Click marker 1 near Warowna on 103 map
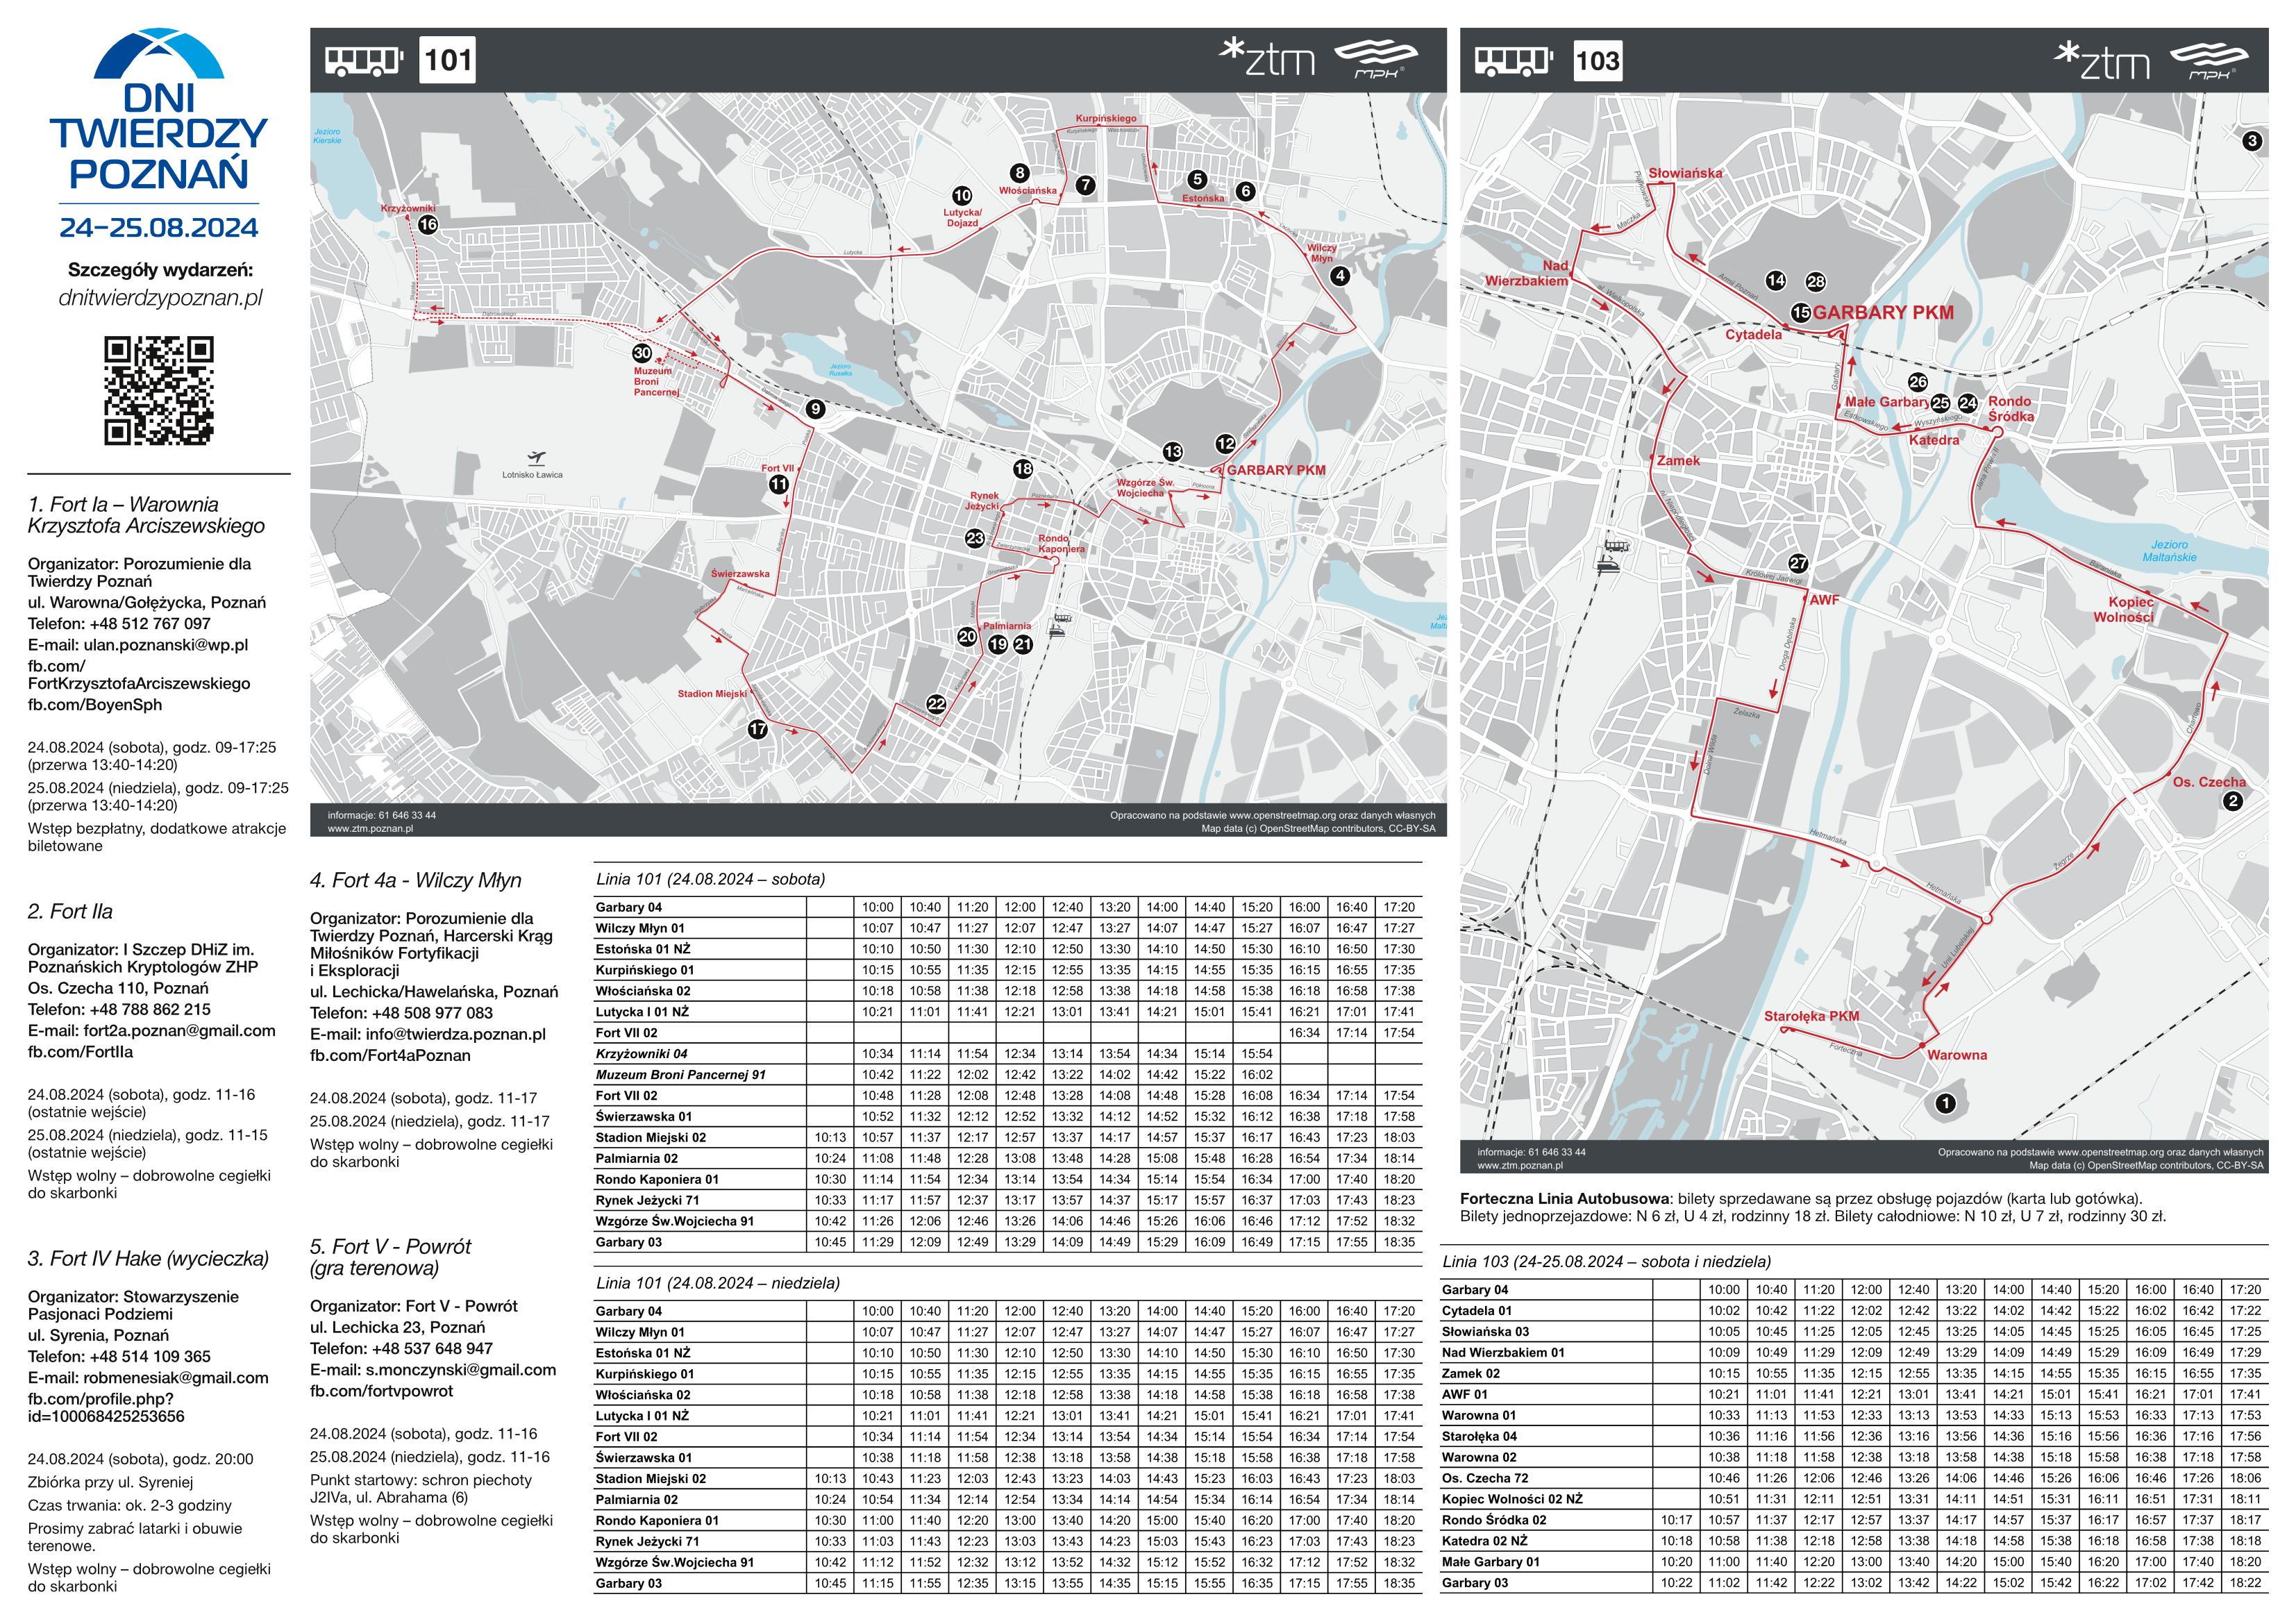This screenshot has height=1624, width=2296. pos(1945,1104)
